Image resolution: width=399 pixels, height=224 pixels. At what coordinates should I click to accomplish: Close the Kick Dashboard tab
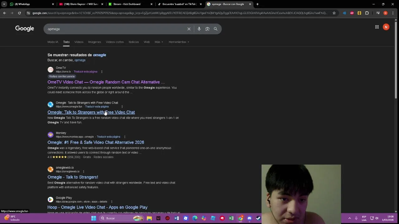coord(151,4)
